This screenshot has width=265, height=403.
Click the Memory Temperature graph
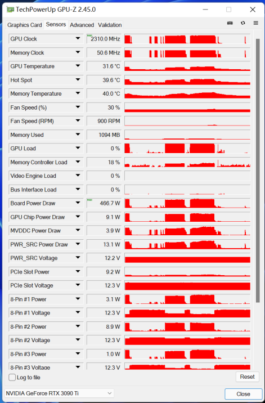pos(187,93)
